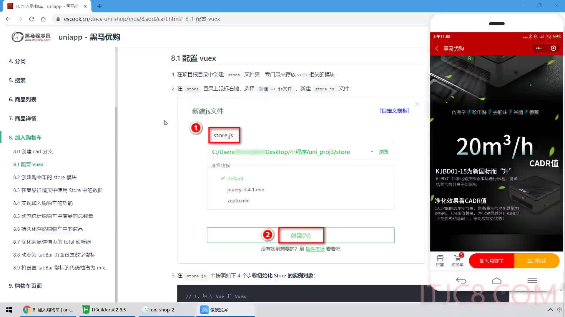This screenshot has width=565, height=317.
Task: Tap the phone recent apps menu icon
Action: (532, 281)
